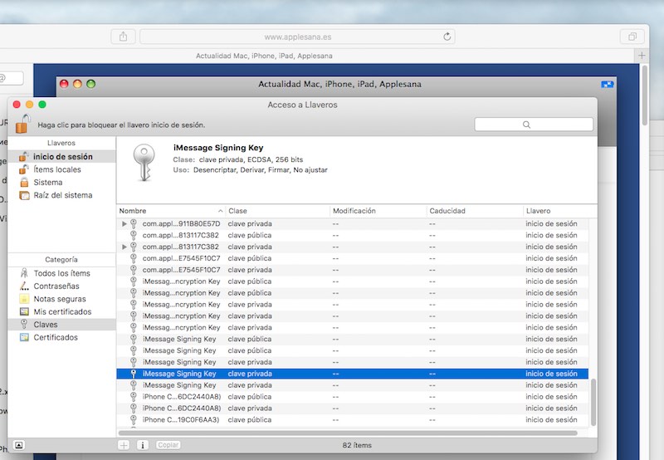Open the 'Notas seguras' category

61,299
